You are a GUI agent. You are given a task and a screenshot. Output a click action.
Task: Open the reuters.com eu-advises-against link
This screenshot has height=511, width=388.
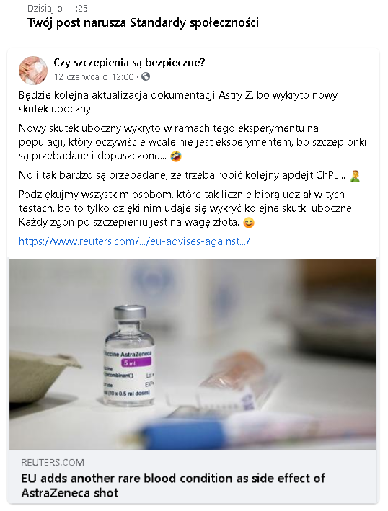(x=134, y=241)
